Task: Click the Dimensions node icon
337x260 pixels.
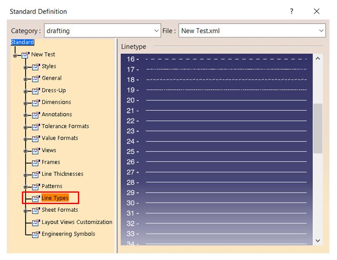Action: tap(35, 102)
